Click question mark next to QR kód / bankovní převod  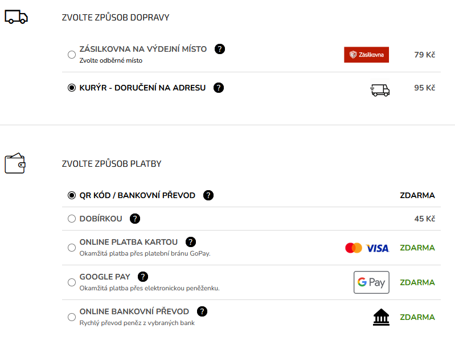click(x=208, y=195)
